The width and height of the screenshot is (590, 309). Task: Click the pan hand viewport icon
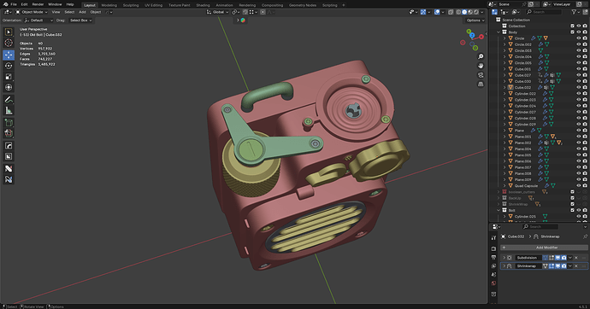[x=481, y=66]
